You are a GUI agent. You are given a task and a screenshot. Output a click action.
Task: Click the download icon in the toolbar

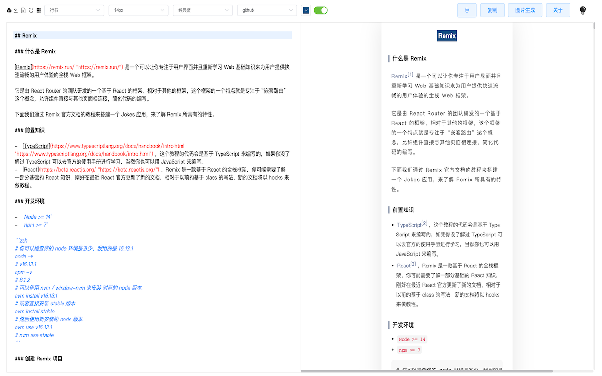(x=16, y=10)
